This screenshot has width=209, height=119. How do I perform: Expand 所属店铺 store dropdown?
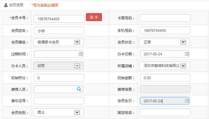(183, 66)
